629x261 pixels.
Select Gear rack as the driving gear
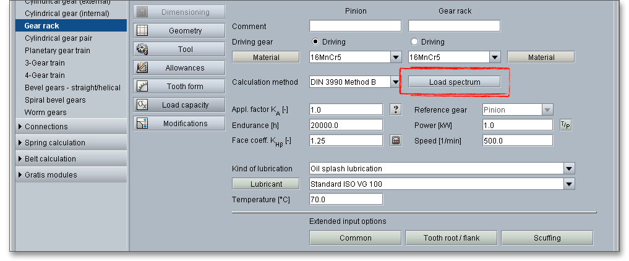(415, 42)
